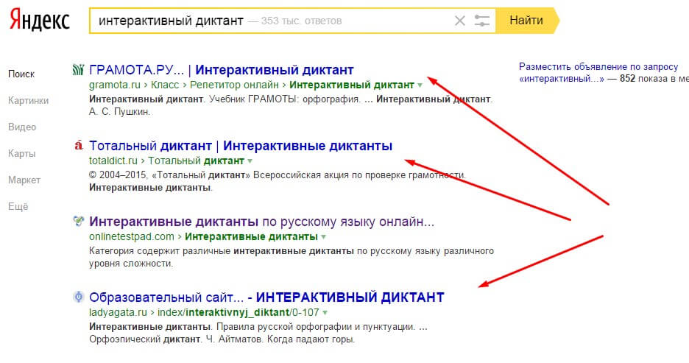This screenshot has width=689, height=363.
Task: Open the Разместить объявление по запросу link
Action: click(598, 67)
